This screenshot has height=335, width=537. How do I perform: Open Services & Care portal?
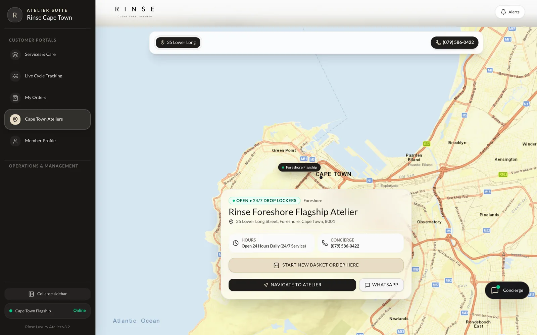pos(47,54)
